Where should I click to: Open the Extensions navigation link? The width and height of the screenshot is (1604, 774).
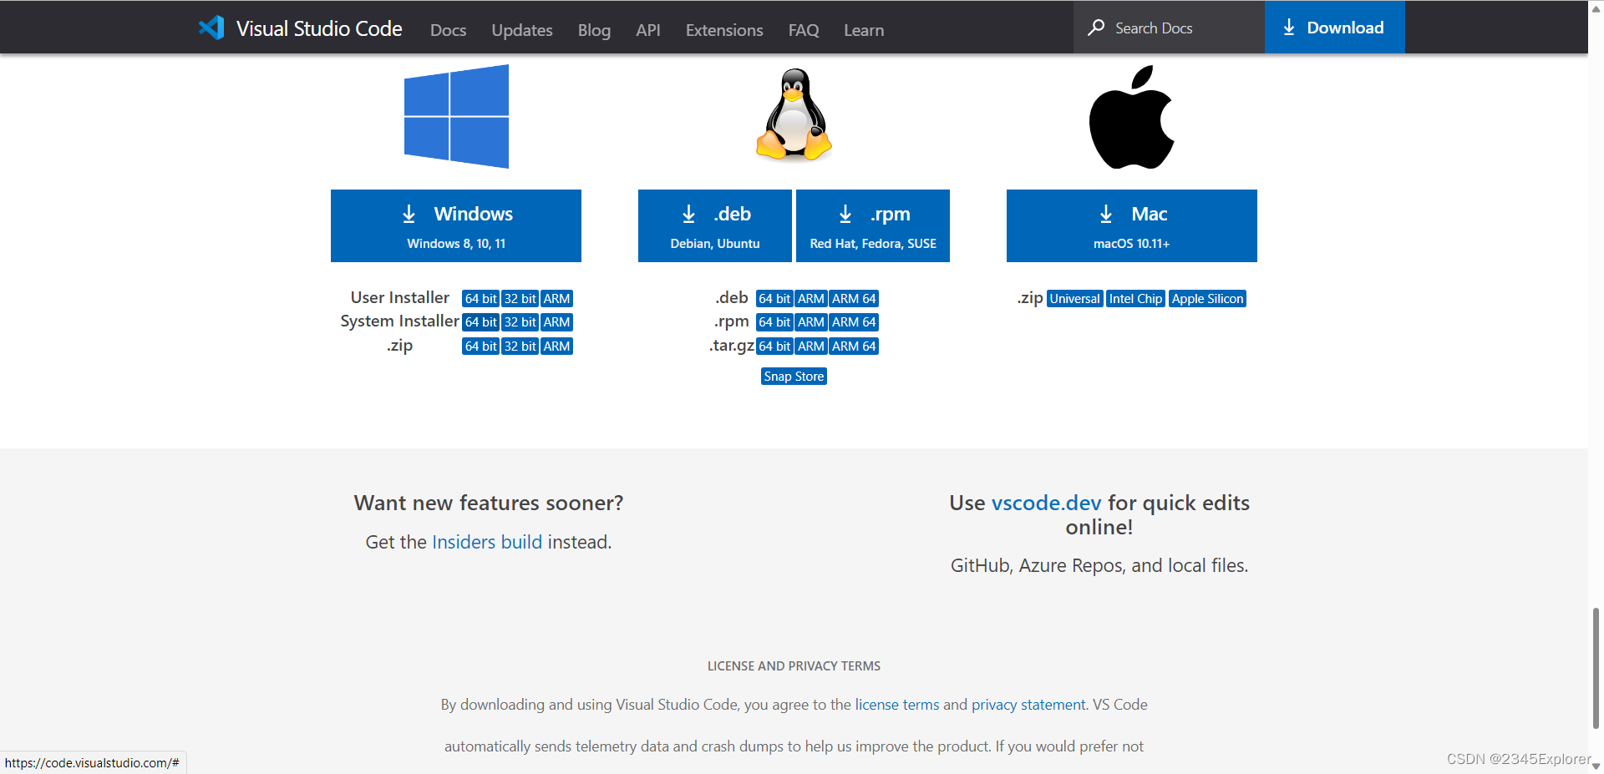click(x=724, y=30)
